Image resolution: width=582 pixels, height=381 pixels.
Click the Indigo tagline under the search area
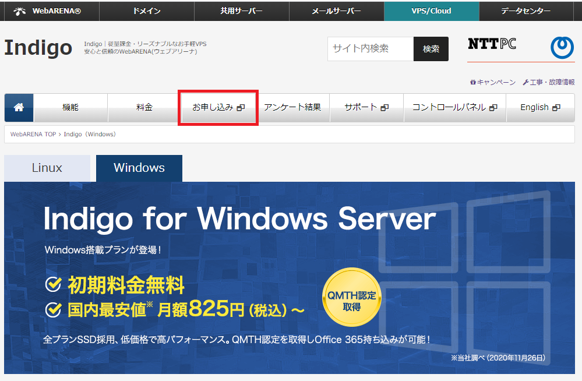(145, 48)
